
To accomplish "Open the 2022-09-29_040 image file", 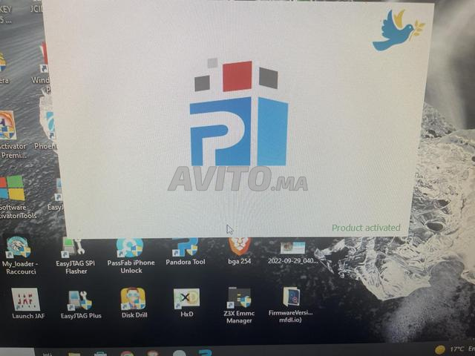I will tap(292, 252).
